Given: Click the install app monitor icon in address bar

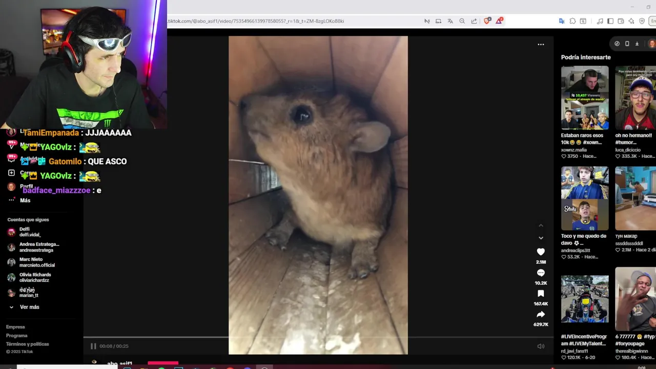Looking at the screenshot, I should coord(438,21).
